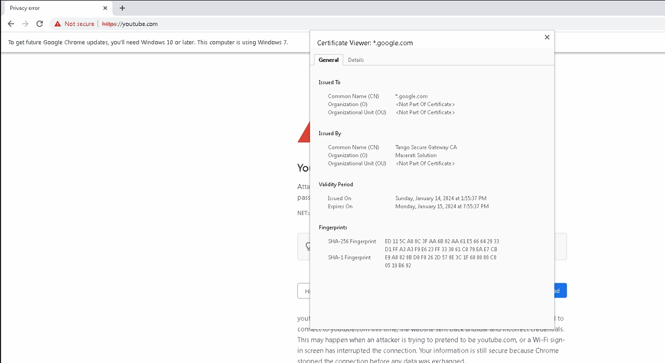Click the browser forward arrow
The width and height of the screenshot is (665, 363).
point(25,24)
